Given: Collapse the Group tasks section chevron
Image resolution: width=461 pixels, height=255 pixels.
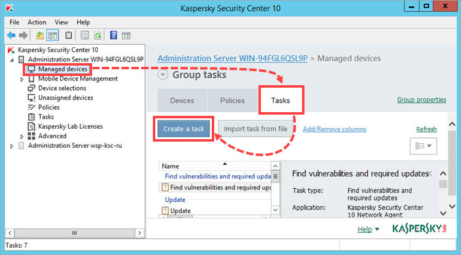Looking at the screenshot, I should tap(163, 75).
